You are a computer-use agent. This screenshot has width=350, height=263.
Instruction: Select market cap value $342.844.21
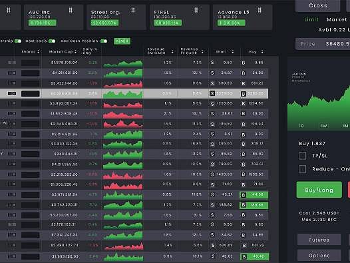coord(66,154)
